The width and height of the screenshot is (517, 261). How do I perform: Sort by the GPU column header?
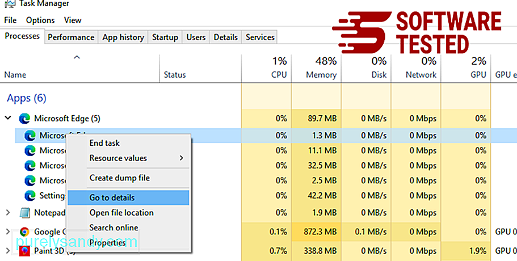(478, 75)
